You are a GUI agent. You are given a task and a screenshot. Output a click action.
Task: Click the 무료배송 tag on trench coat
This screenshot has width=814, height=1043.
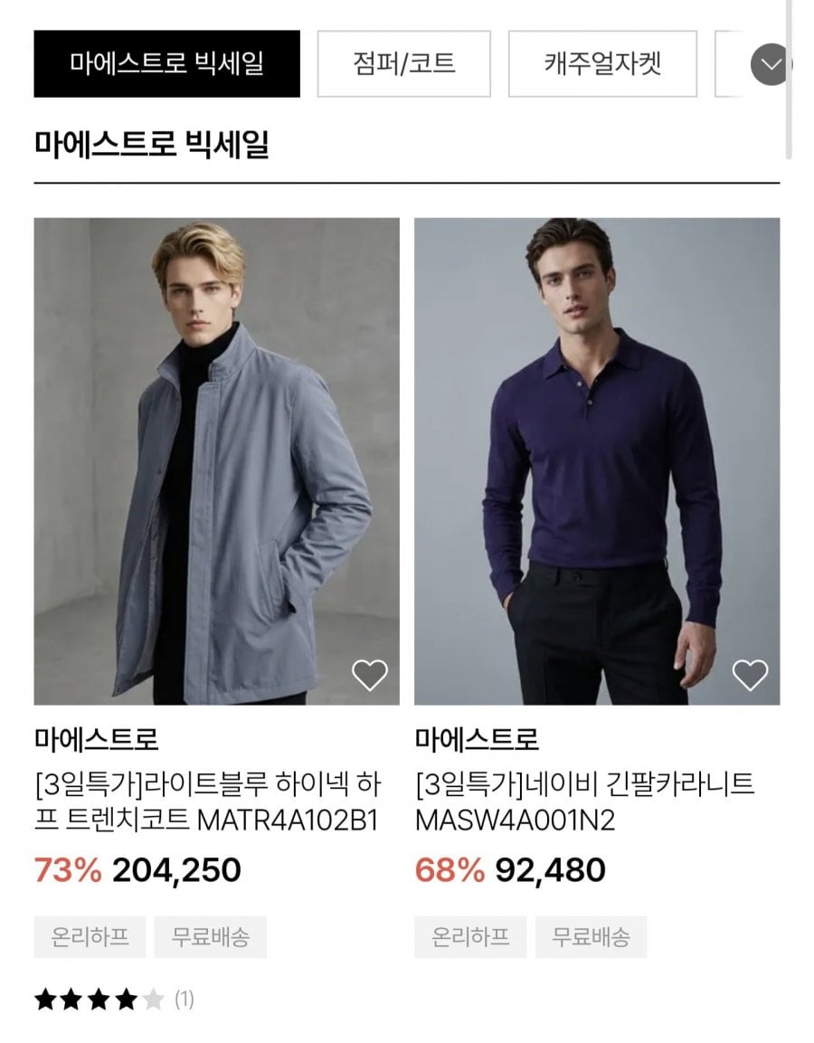[211, 936]
